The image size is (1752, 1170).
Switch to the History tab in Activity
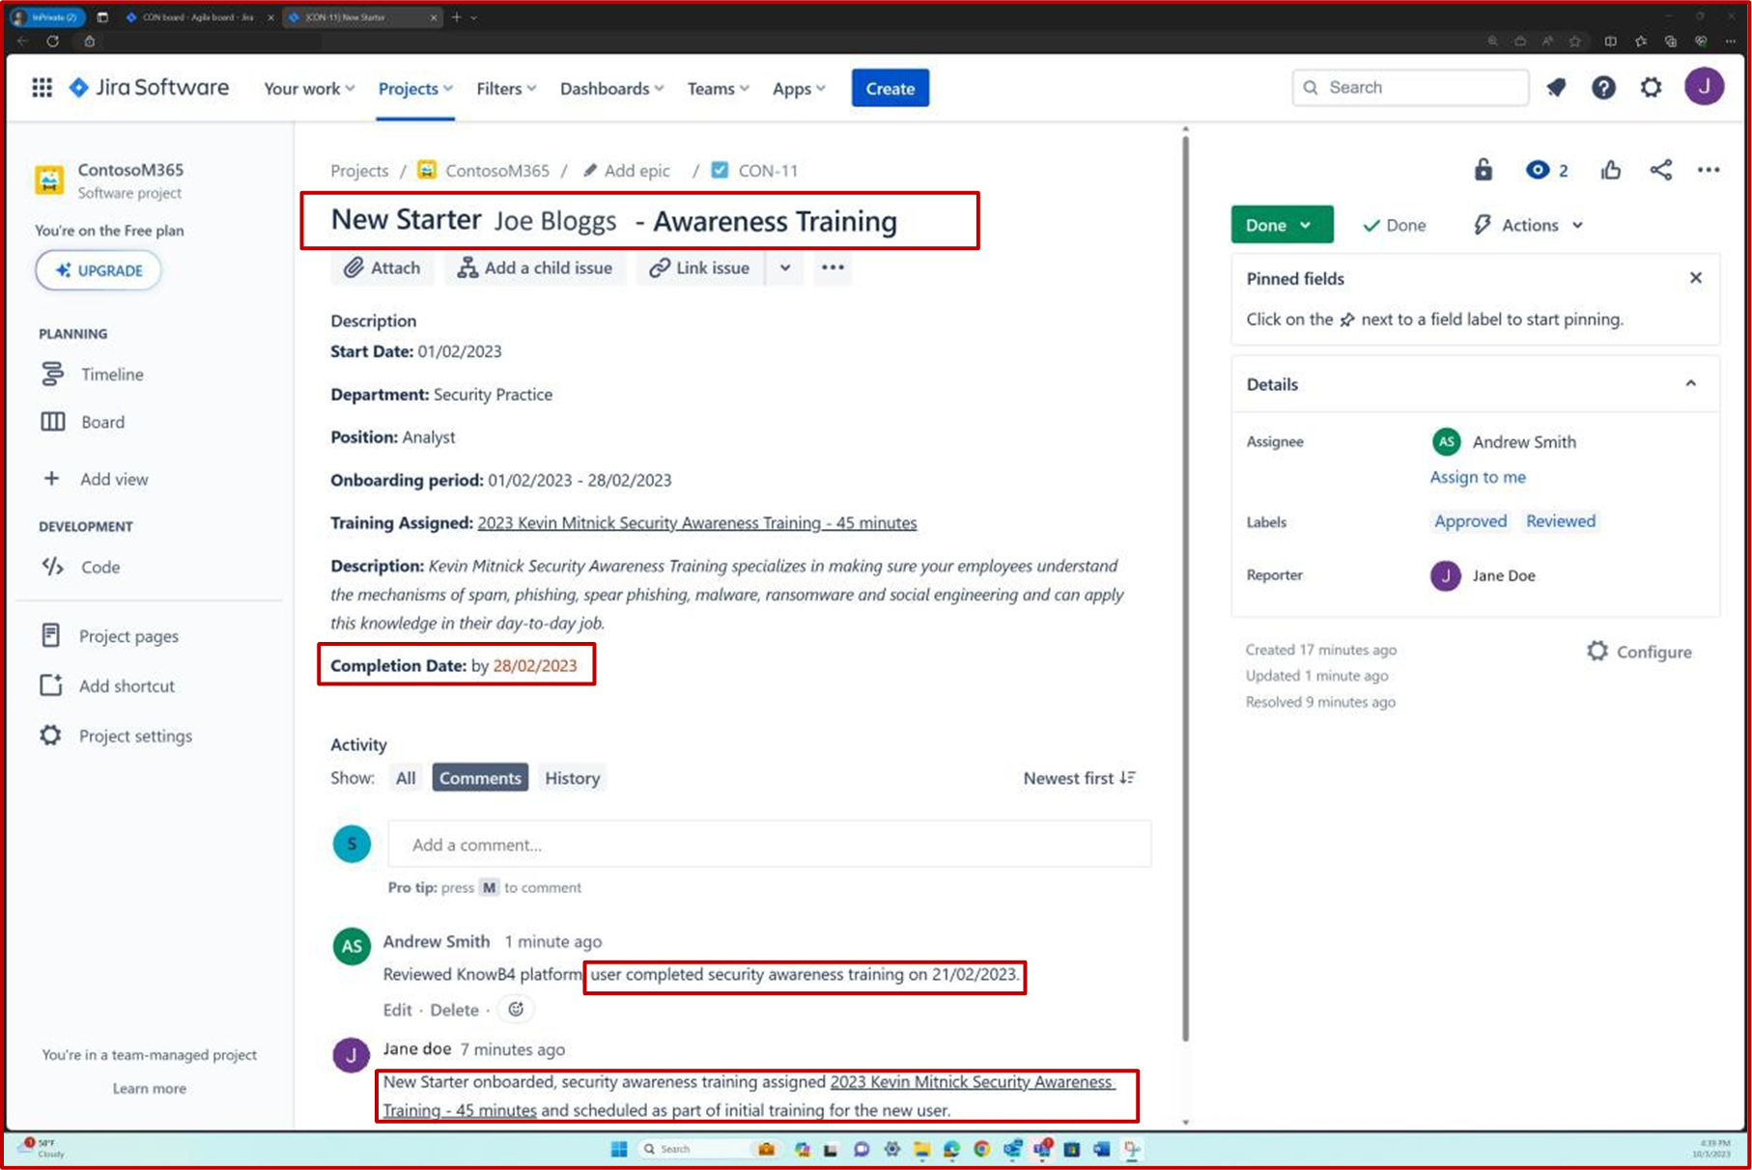[x=571, y=777]
